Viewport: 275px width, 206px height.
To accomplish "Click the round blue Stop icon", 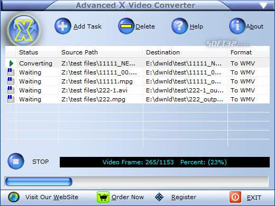I will 16,161.
